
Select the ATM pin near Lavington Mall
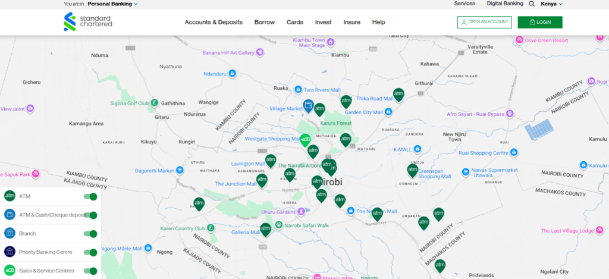coord(271,161)
